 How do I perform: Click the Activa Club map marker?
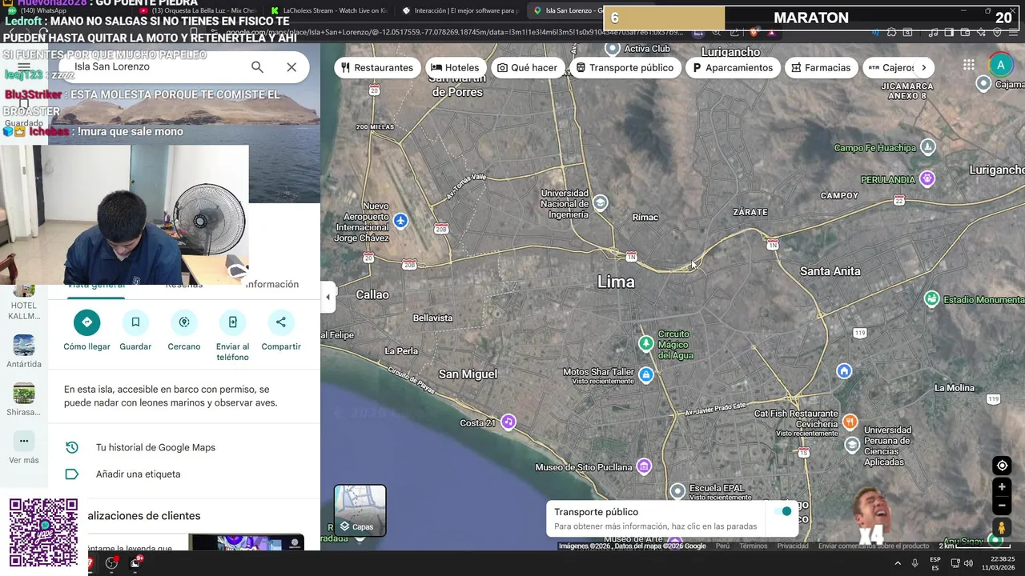tap(613, 48)
